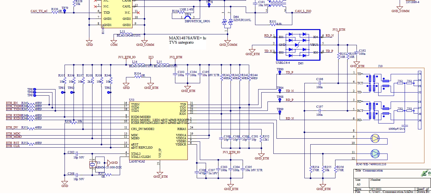431x195 pixels.
Task: Select resistor R356 270R symbol
Action: [335, 169]
